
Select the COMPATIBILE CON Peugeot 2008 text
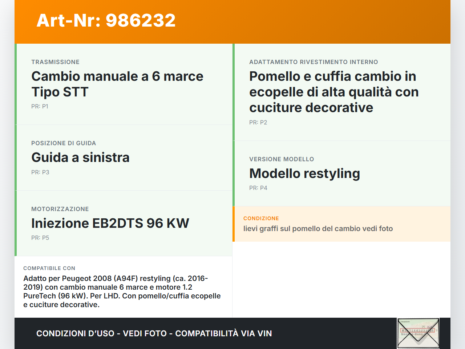(122, 291)
